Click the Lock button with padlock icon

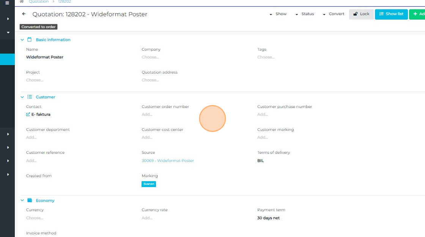tap(361, 14)
